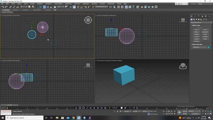
Task: Switch to the Modify command panel tab
Action: (195, 16)
